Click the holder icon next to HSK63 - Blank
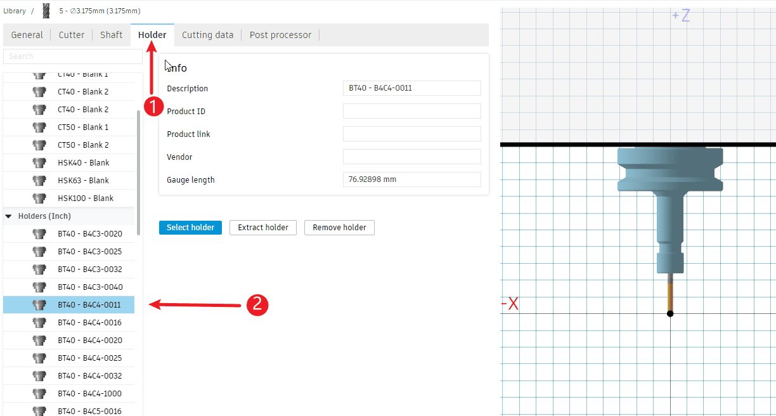The width and height of the screenshot is (776, 416). [x=39, y=181]
